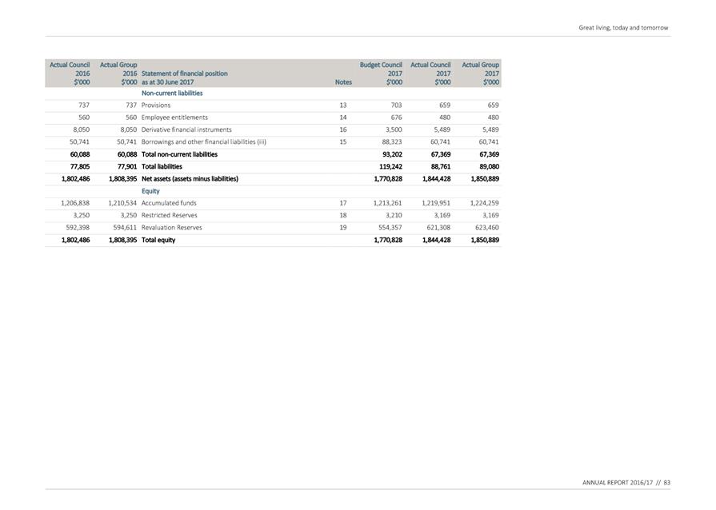The width and height of the screenshot is (716, 510).
Task: Click Provisions Actual Group 2017 value 659
Action: click(x=493, y=106)
